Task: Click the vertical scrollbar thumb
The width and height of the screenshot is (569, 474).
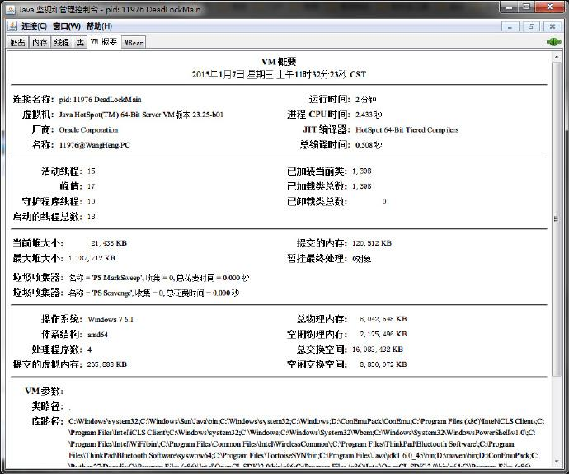Action: click(556, 218)
